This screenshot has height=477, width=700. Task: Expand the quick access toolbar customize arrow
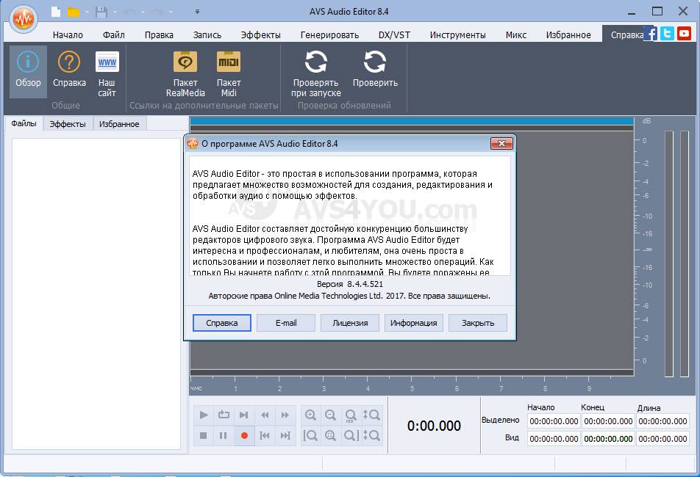coord(197,12)
